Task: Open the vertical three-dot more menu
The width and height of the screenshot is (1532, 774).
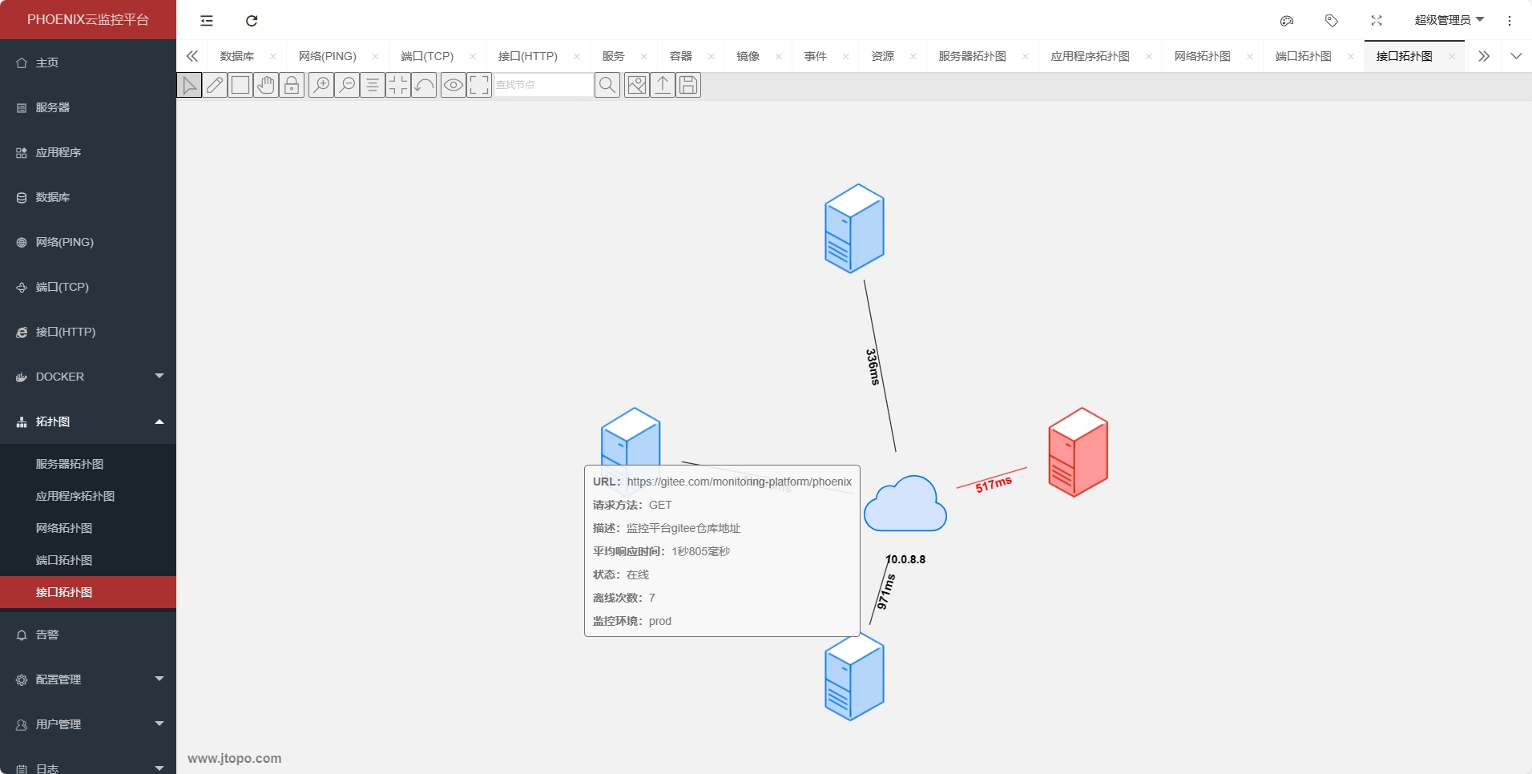Action: click(1510, 21)
